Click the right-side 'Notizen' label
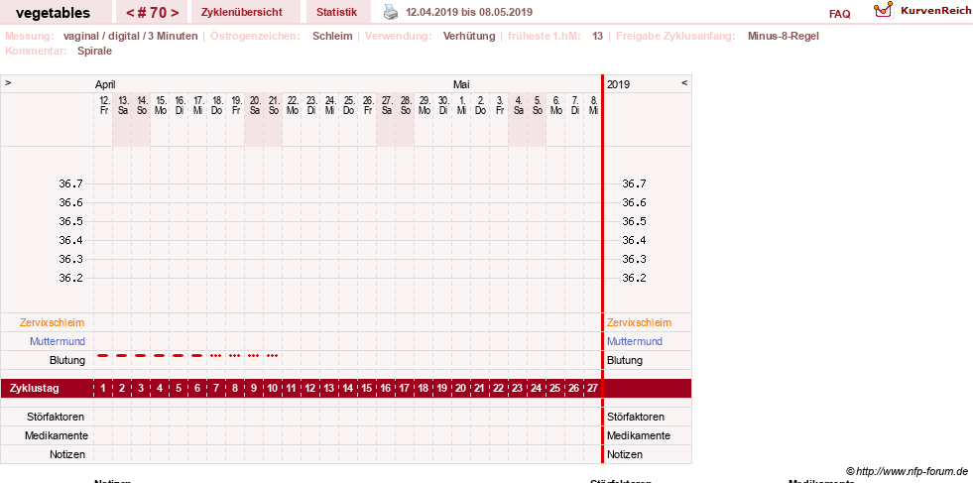The width and height of the screenshot is (973, 483). (625, 454)
